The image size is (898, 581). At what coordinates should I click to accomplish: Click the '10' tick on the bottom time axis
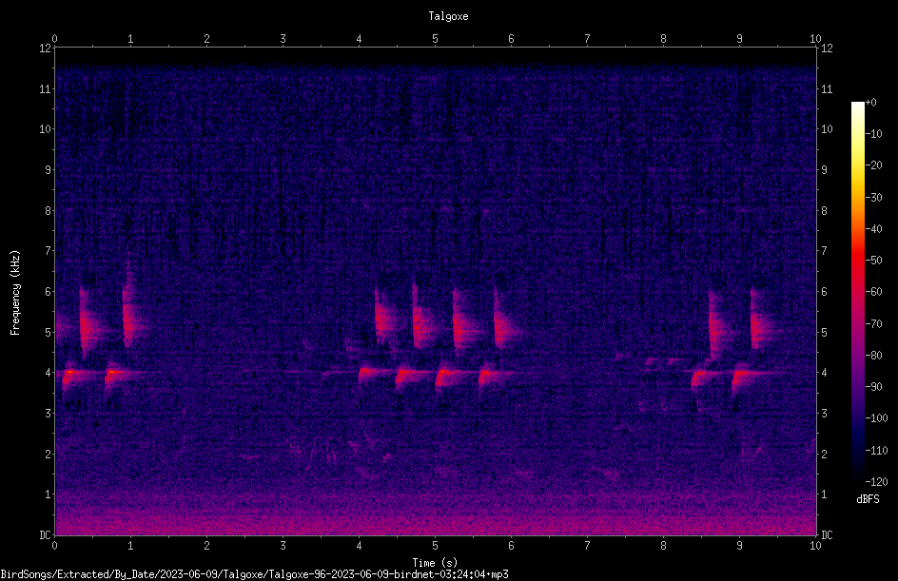point(815,546)
